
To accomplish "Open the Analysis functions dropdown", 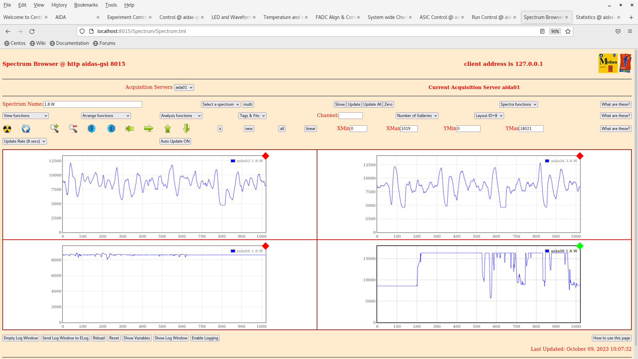I will (181, 116).
